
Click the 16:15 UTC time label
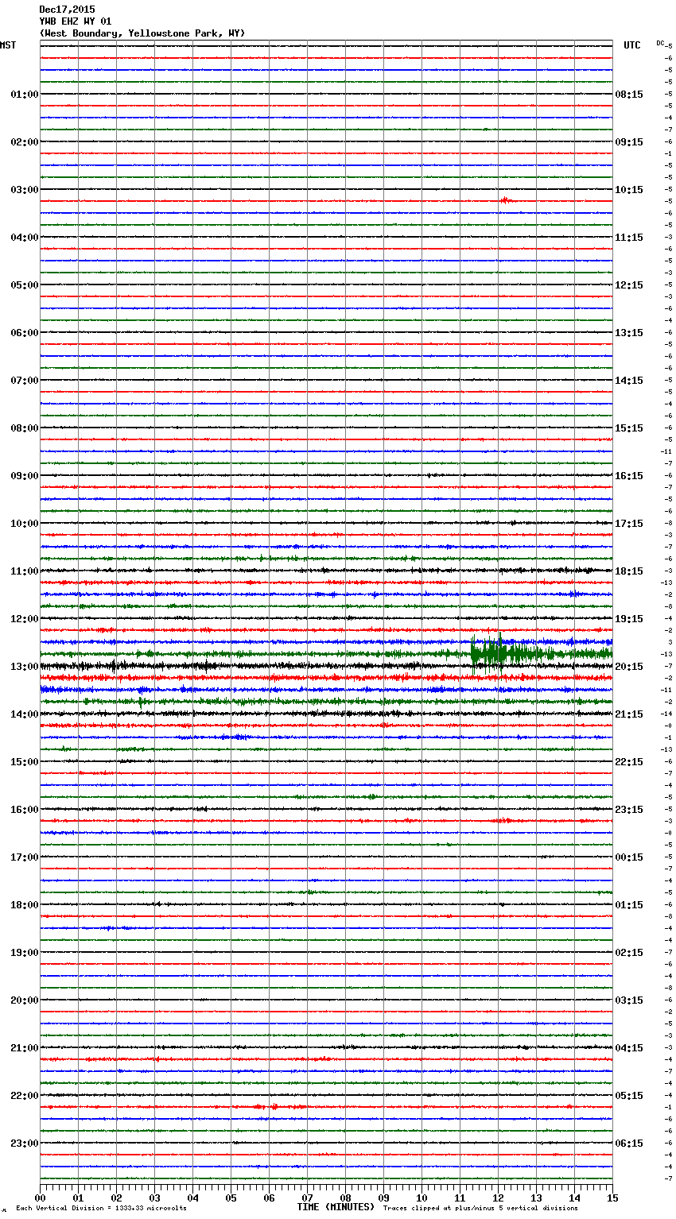(629, 476)
